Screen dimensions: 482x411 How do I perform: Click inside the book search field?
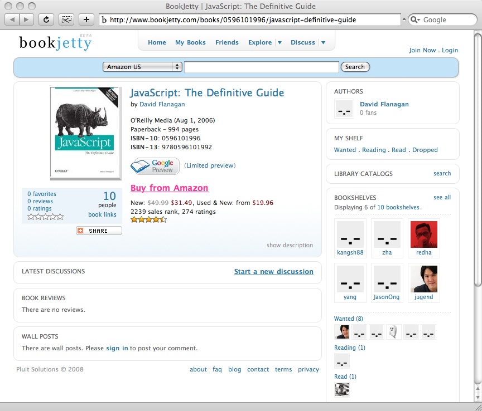(261, 67)
